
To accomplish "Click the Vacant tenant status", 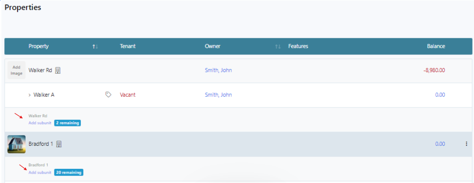I will click(x=128, y=95).
